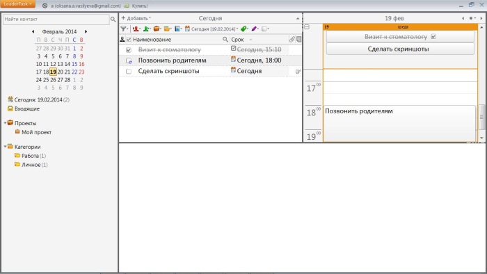This screenshot has width=487, height=274.
Task: Click the magnifier in the Наименование column header
Action: point(225,40)
